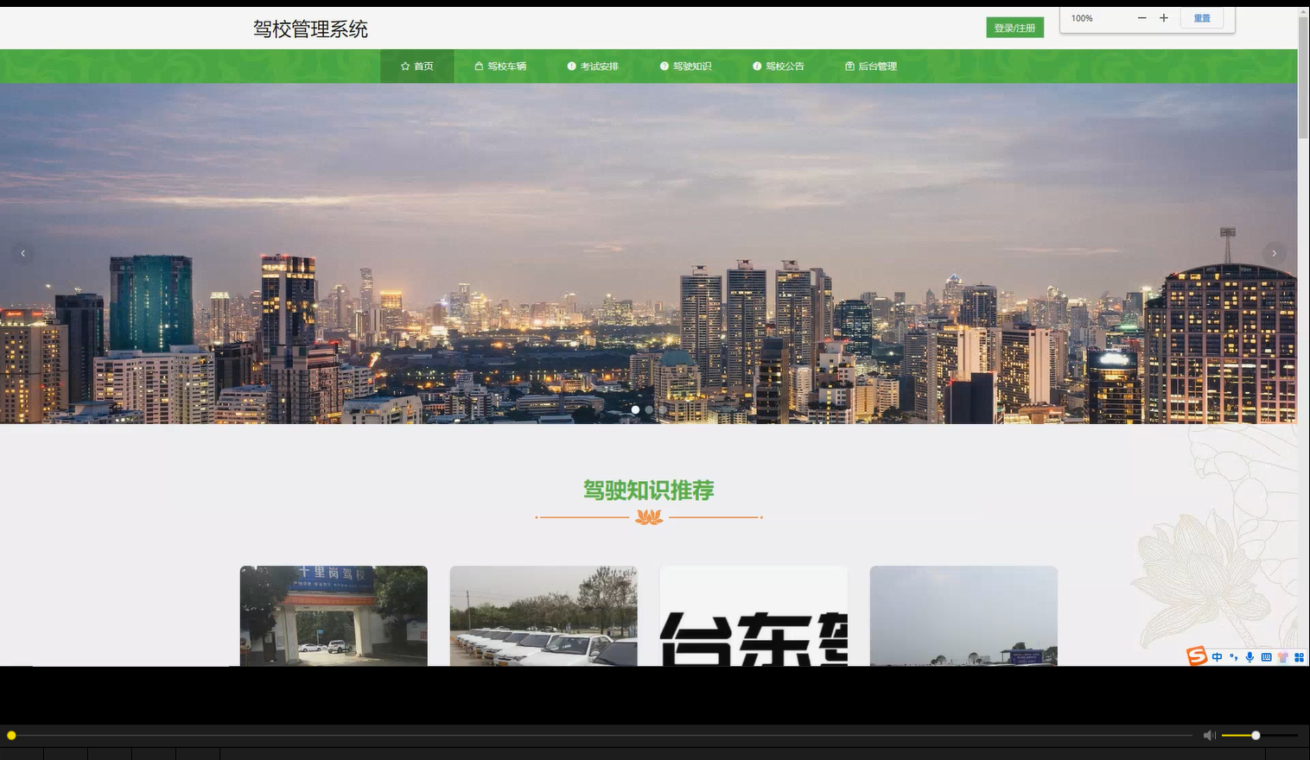Click the 后台管理 calendar icon
The width and height of the screenshot is (1310, 760).
point(849,66)
